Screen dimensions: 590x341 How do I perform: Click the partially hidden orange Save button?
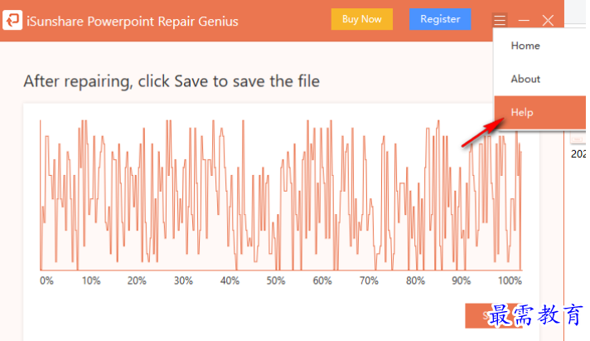[494, 316]
